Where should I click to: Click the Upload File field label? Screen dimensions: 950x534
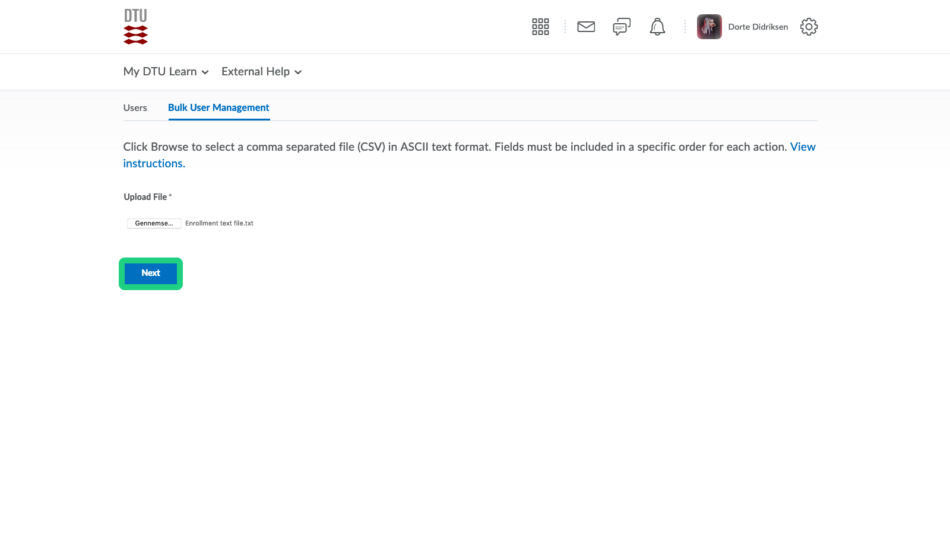145,197
